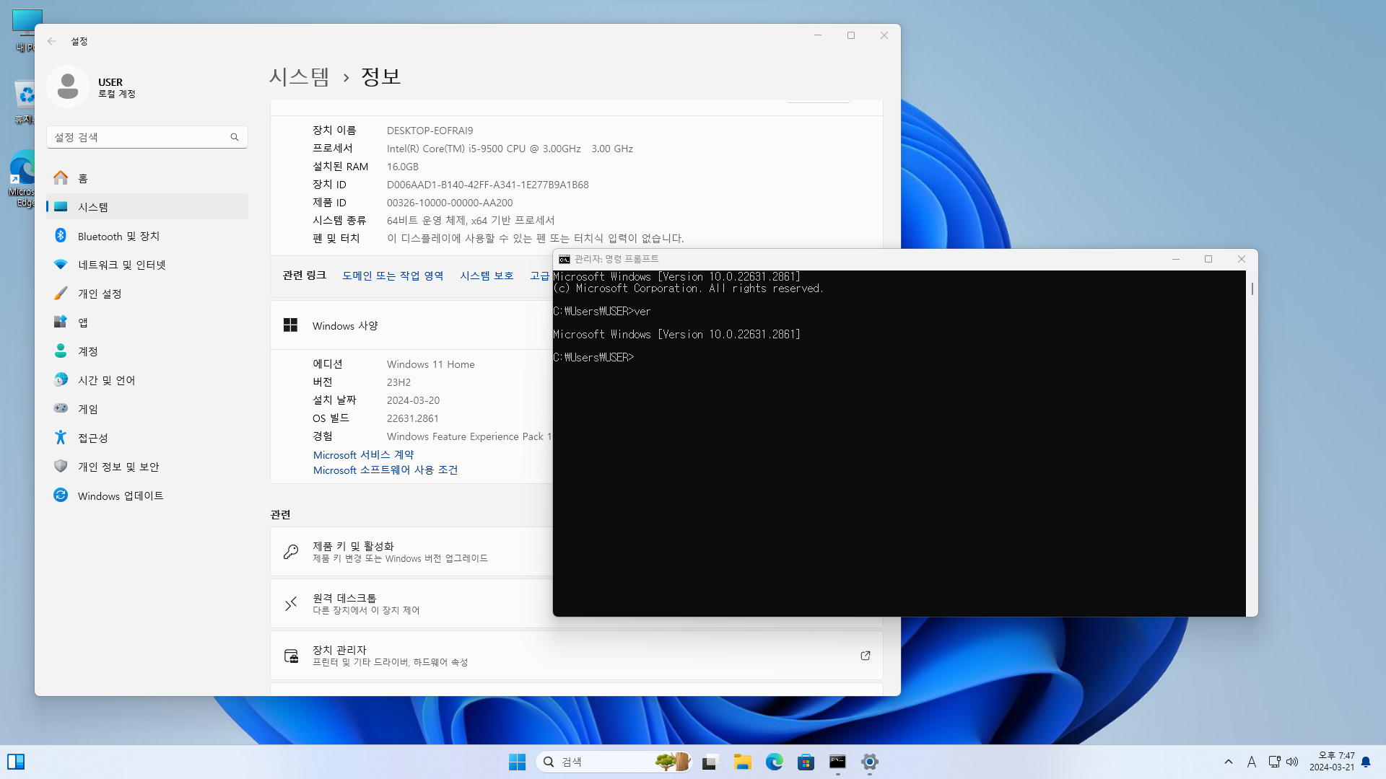Click the 접근성 accessibility figure icon

(61, 437)
